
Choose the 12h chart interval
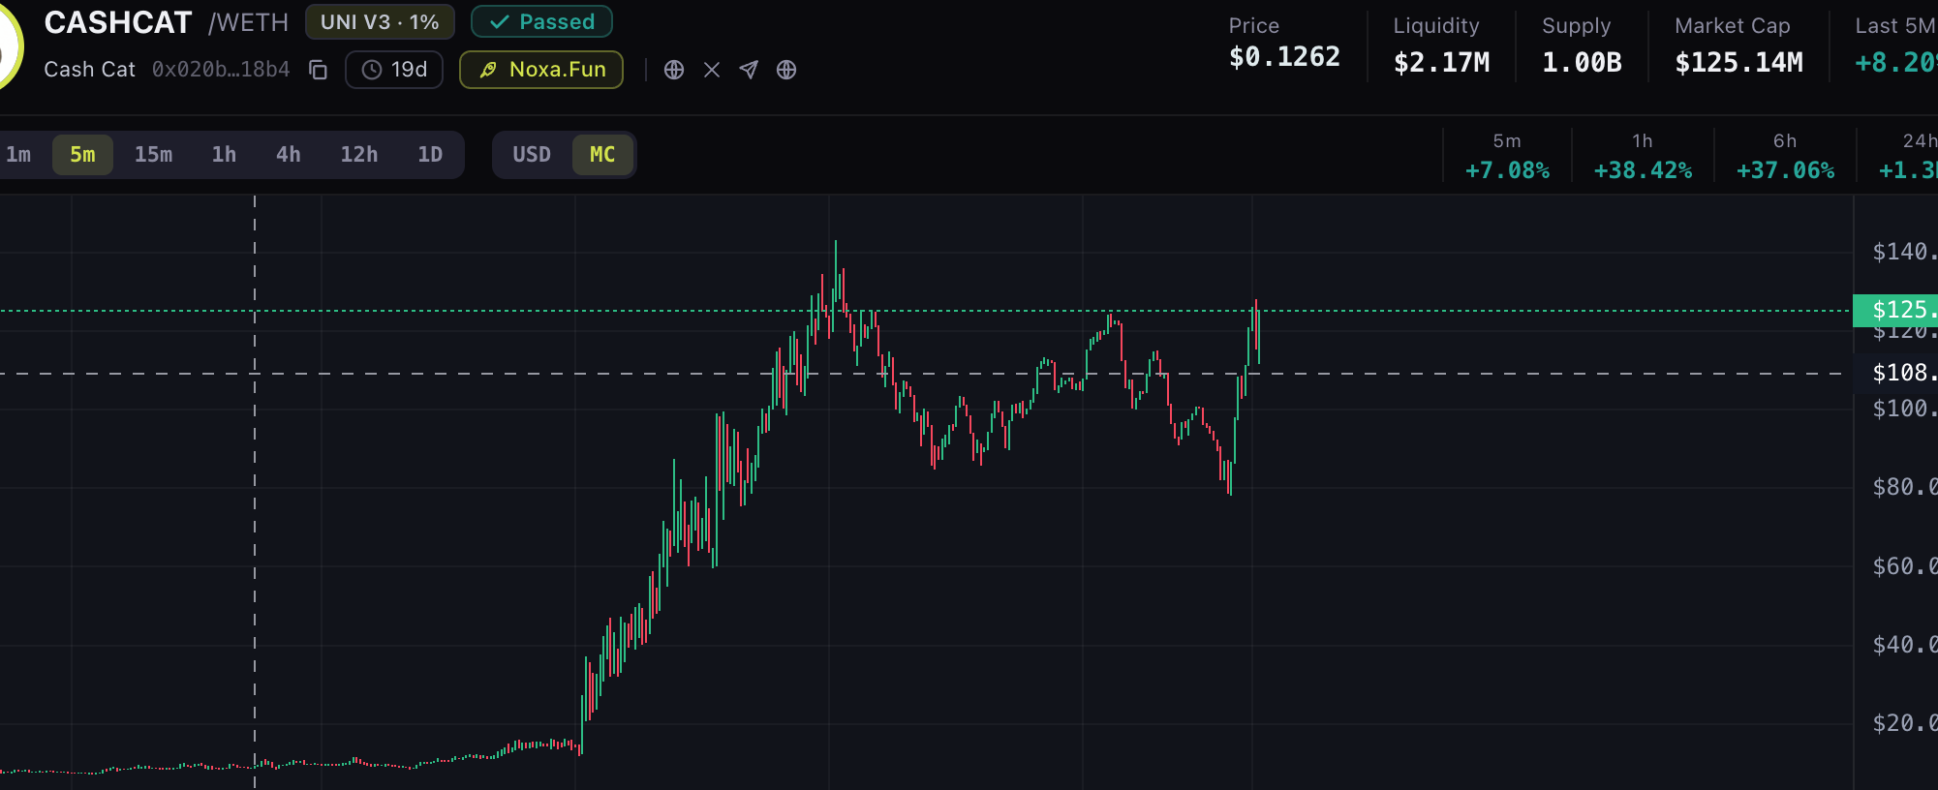point(358,155)
